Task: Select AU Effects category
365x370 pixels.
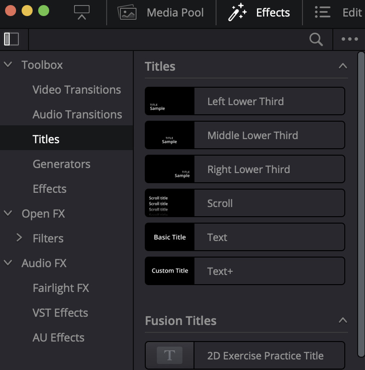Action: tap(58, 337)
